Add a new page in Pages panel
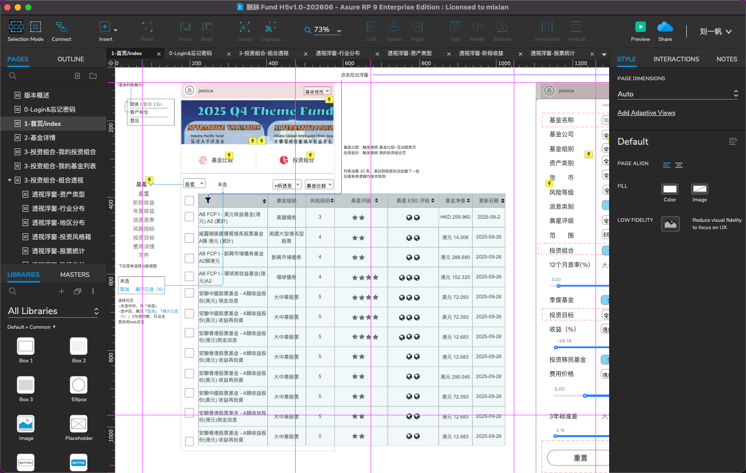This screenshot has width=746, height=473. click(x=78, y=76)
